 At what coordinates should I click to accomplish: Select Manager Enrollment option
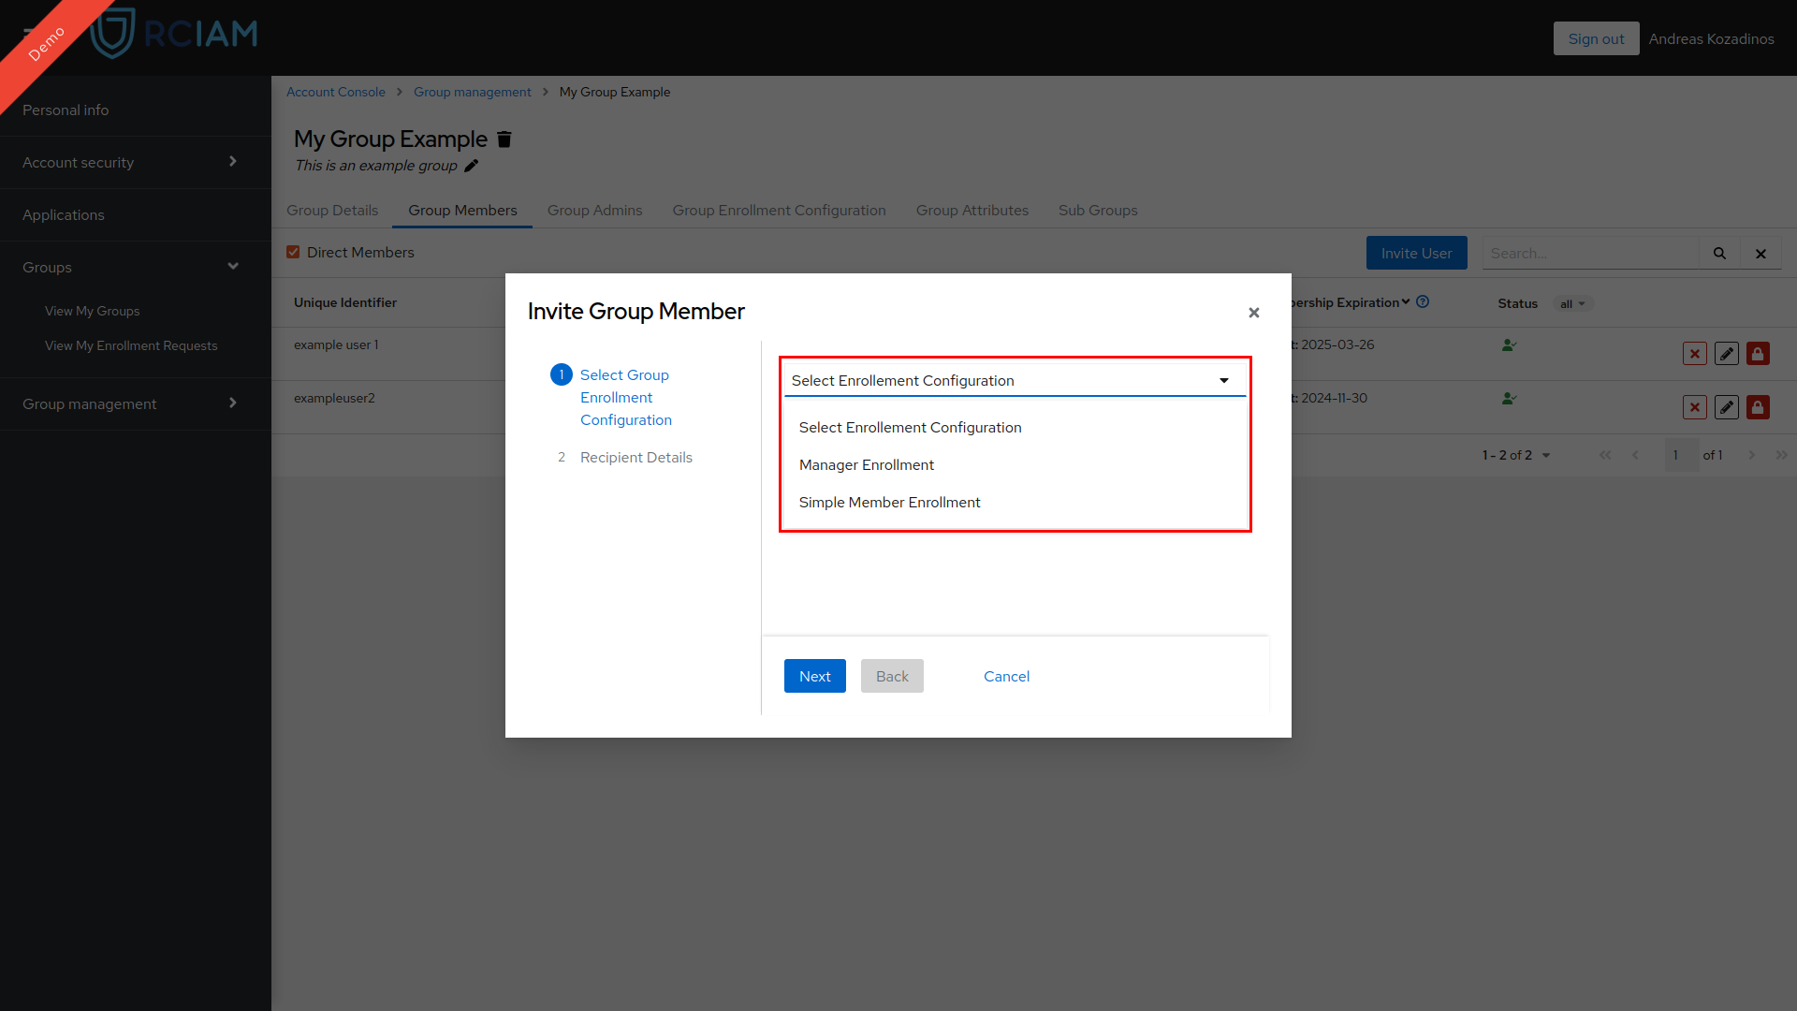867,464
